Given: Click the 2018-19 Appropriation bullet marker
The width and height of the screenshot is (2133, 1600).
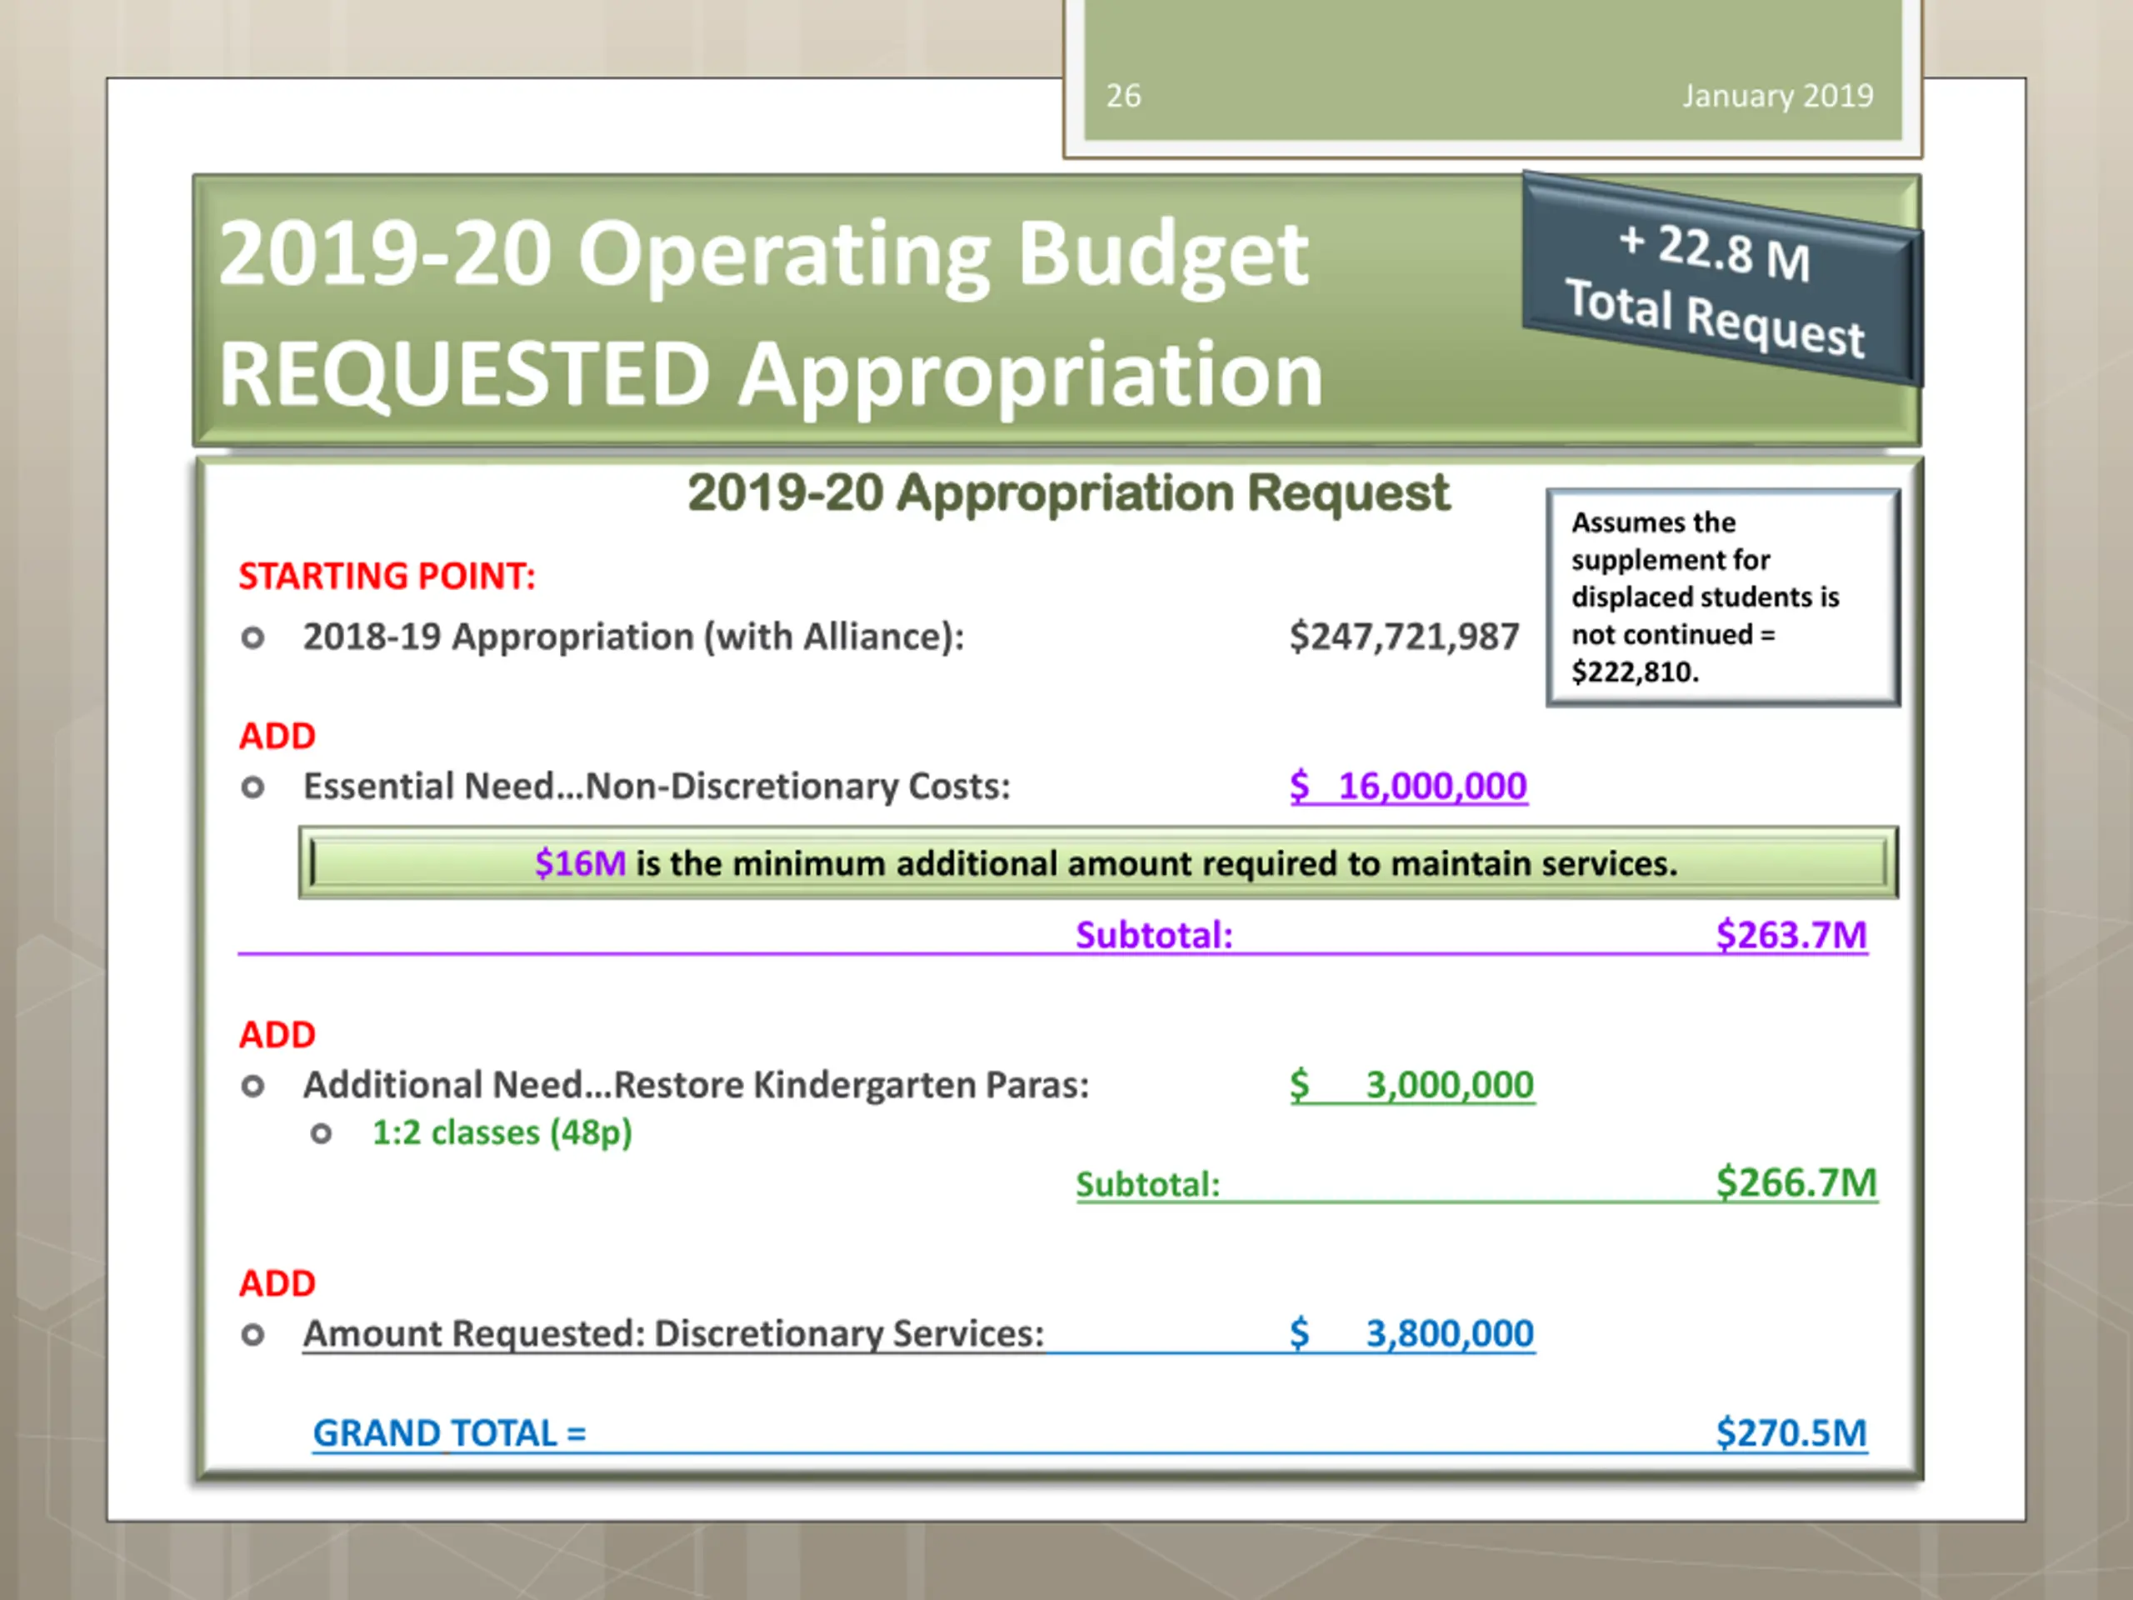Looking at the screenshot, I should tap(252, 637).
